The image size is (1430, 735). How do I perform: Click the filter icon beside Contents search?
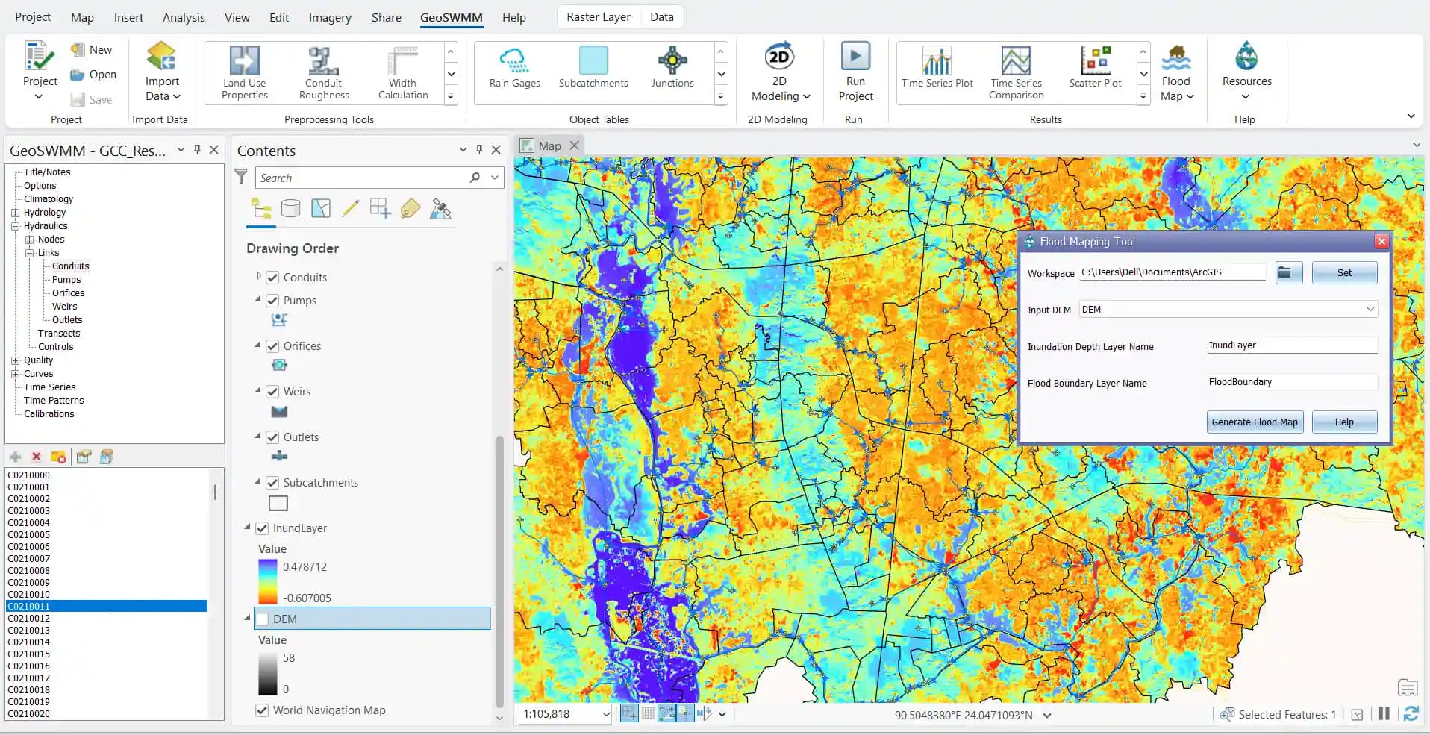[x=241, y=177]
